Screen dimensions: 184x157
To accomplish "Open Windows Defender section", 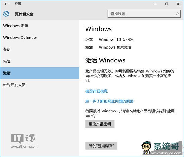I will click(40, 38).
